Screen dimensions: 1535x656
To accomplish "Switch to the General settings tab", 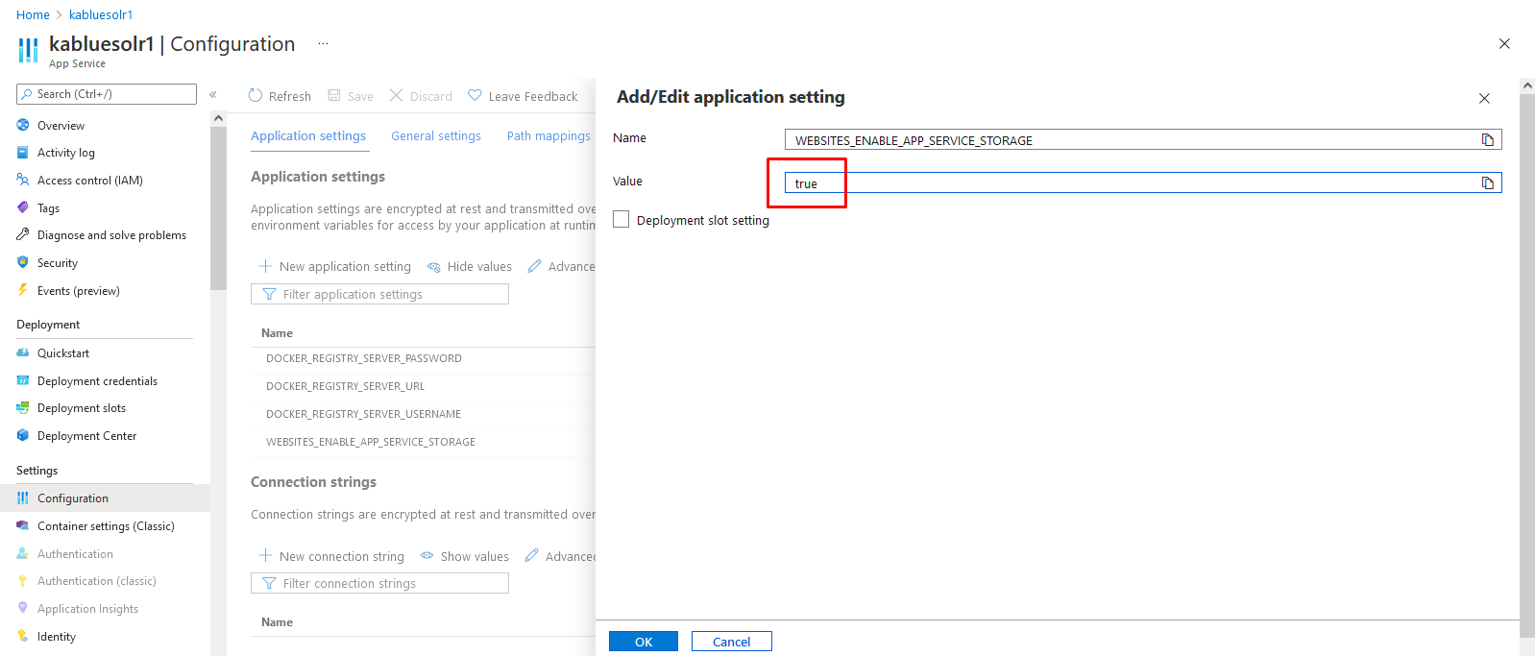I will tap(436, 136).
